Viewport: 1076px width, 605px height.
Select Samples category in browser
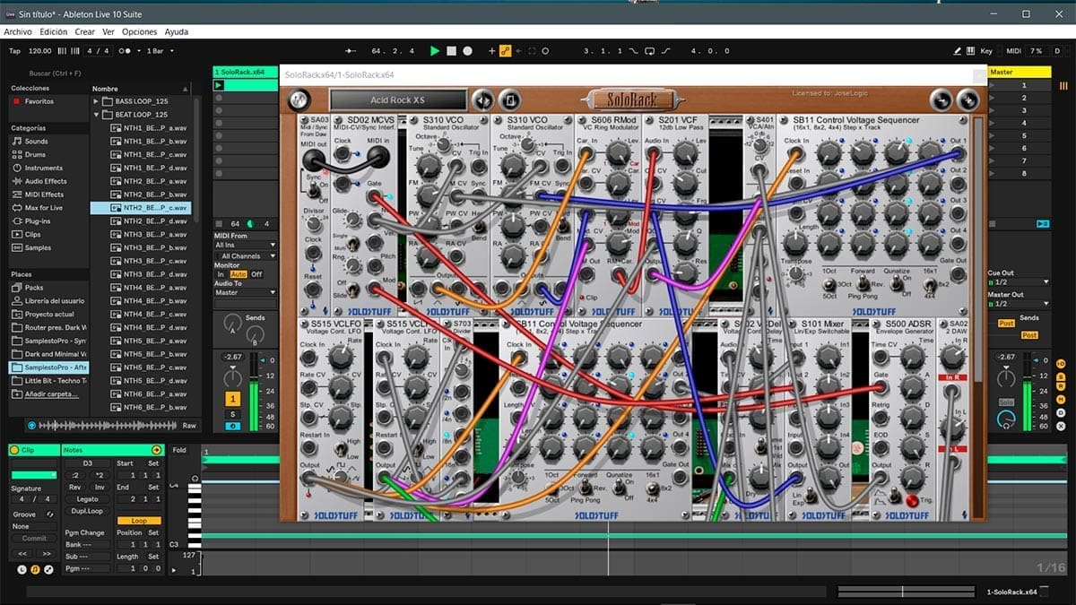[x=38, y=247]
